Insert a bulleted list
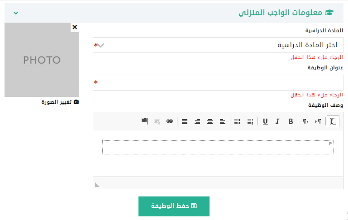 pyautogui.click(x=237, y=121)
